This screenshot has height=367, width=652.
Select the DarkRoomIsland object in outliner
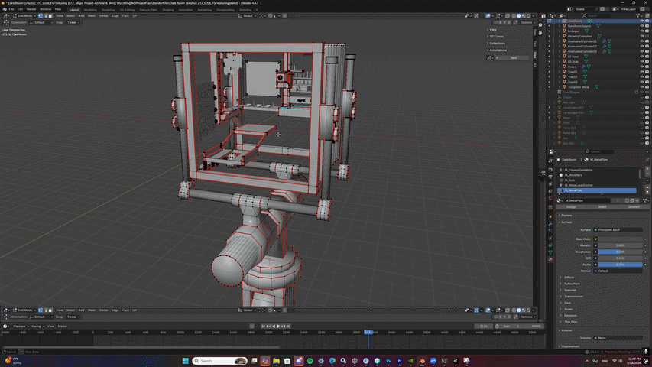579,26
